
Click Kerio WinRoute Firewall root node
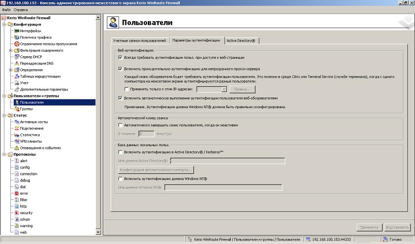29,18
